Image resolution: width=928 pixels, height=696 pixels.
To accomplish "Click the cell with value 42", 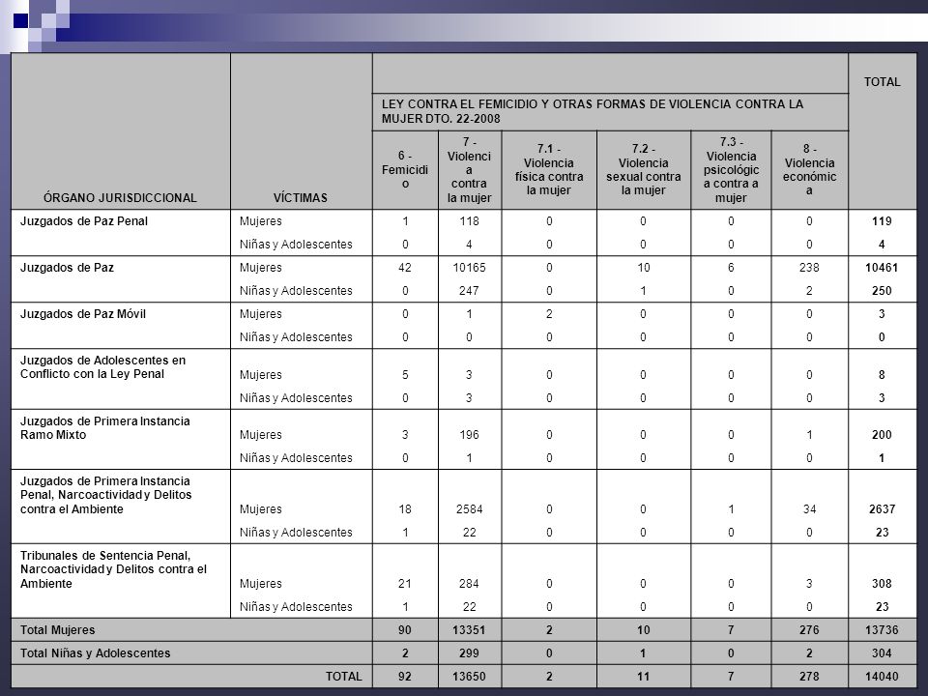I will point(405,268).
